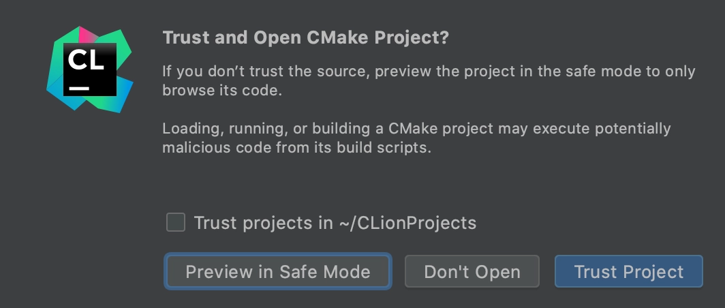Confirm with the Trust Project button
Viewport: 725px width, 308px height.
629,271
